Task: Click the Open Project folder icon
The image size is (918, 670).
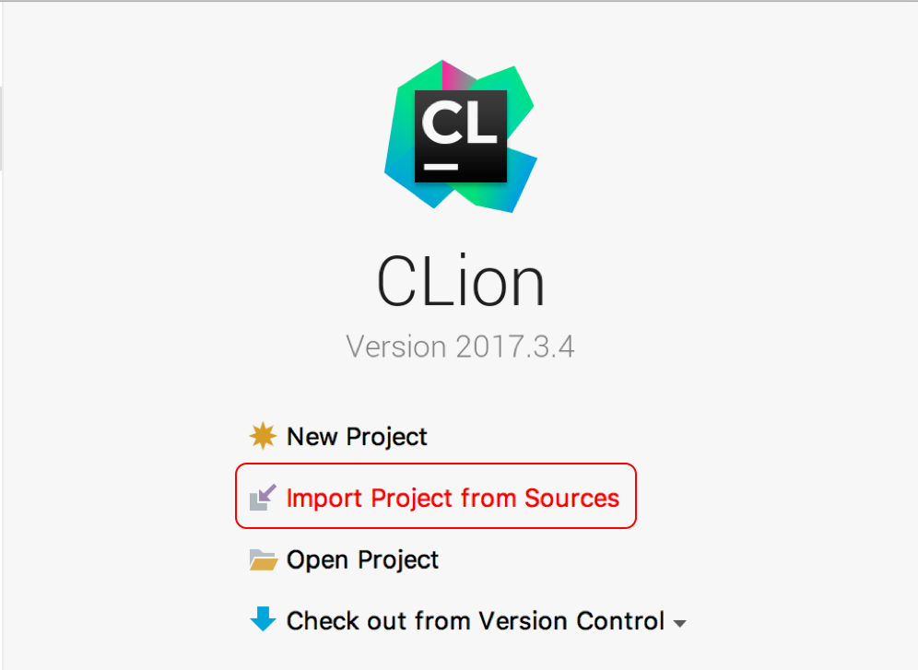Action: pos(263,559)
